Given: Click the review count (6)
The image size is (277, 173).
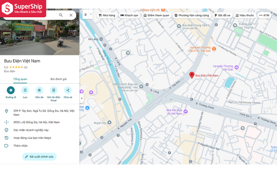Looking at the screenshot, I should pos(26,67).
